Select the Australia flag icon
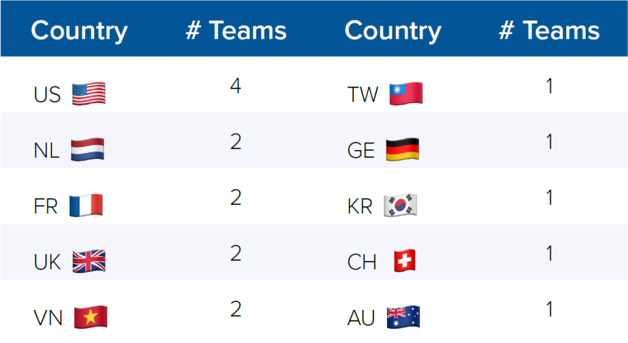The height and width of the screenshot is (343, 628). [404, 317]
